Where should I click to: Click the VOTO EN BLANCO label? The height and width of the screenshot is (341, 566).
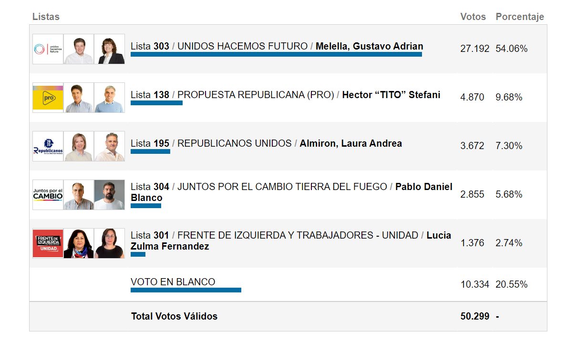pos(173,282)
